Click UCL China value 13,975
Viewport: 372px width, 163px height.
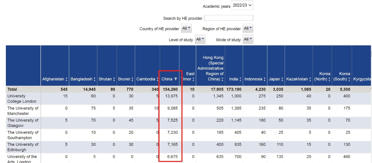coord(171,96)
